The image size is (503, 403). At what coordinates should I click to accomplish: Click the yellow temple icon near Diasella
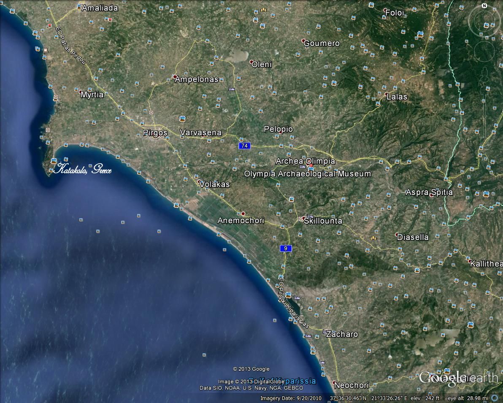373,238
